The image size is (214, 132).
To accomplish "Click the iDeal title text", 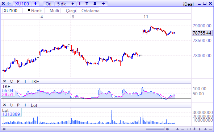I will click(x=188, y=4).
